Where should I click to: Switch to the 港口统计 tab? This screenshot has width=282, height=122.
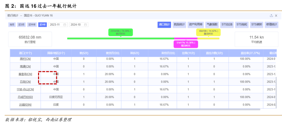[164, 25]
